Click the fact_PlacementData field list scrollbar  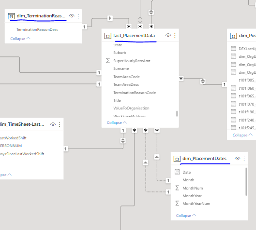pos(177,113)
